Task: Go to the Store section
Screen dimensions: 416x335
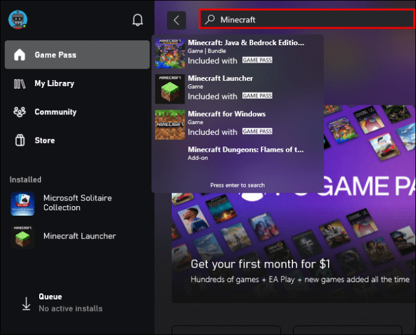Action: coord(77,140)
